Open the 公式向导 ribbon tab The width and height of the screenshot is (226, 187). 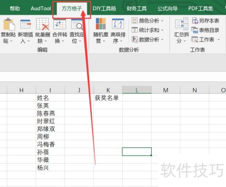click(x=168, y=9)
